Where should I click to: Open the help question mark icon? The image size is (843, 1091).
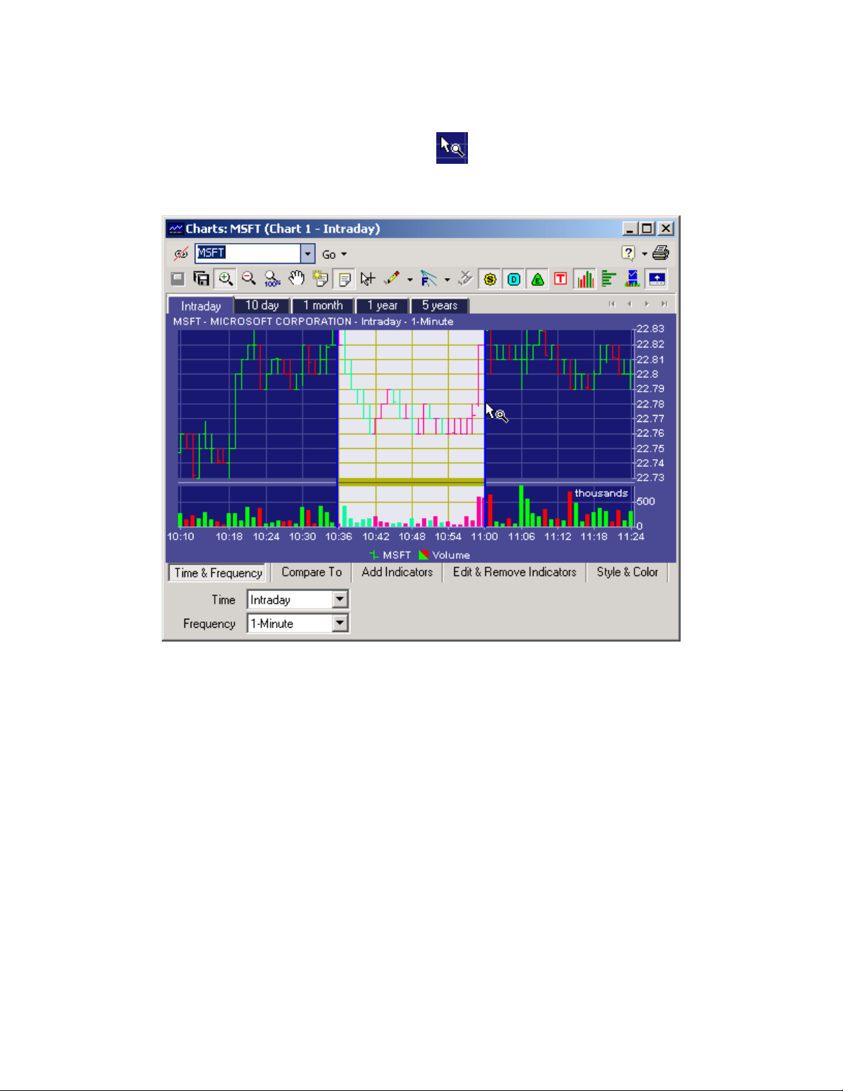pos(628,253)
